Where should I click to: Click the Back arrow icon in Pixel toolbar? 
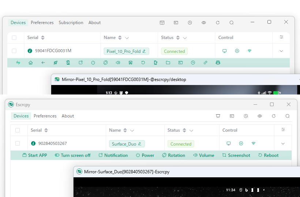click(x=43, y=62)
